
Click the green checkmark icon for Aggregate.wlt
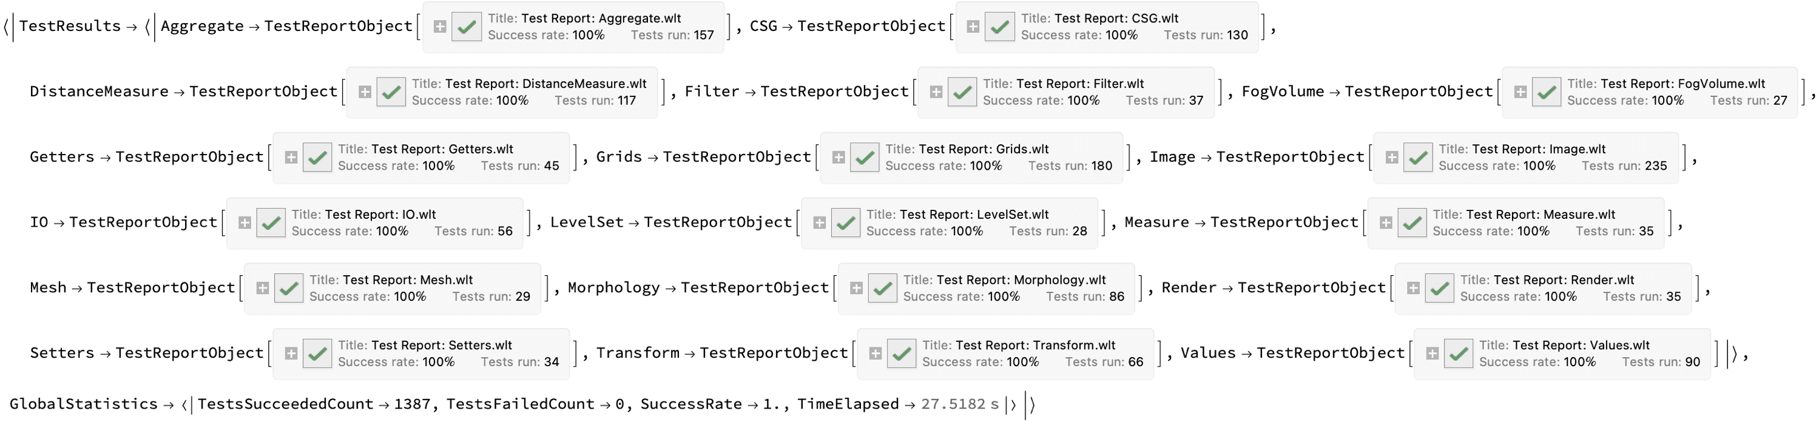click(x=466, y=27)
